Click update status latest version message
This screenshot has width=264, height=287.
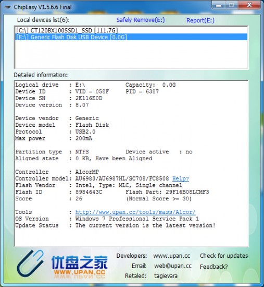point(145,225)
